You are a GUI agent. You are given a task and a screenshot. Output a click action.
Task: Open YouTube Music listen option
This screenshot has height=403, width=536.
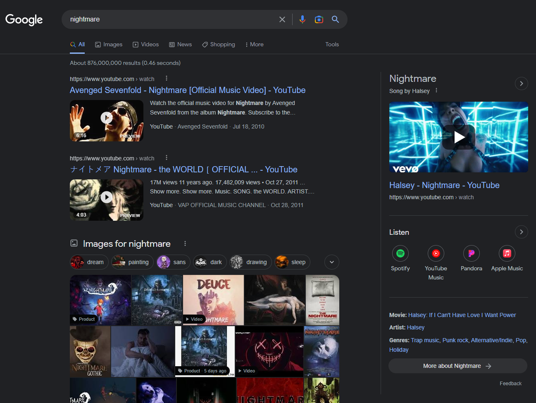(x=436, y=253)
